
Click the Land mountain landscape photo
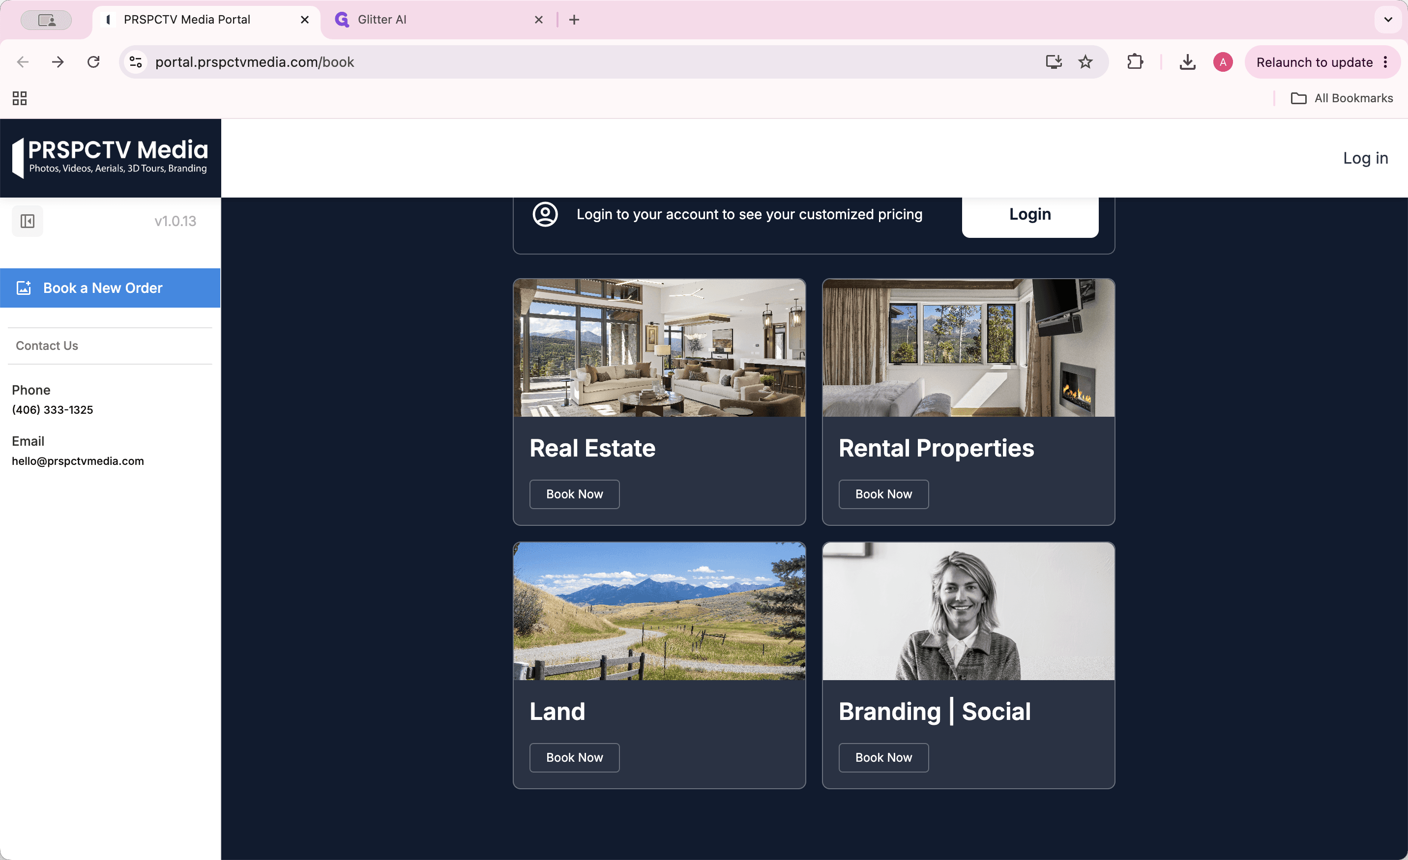659,611
